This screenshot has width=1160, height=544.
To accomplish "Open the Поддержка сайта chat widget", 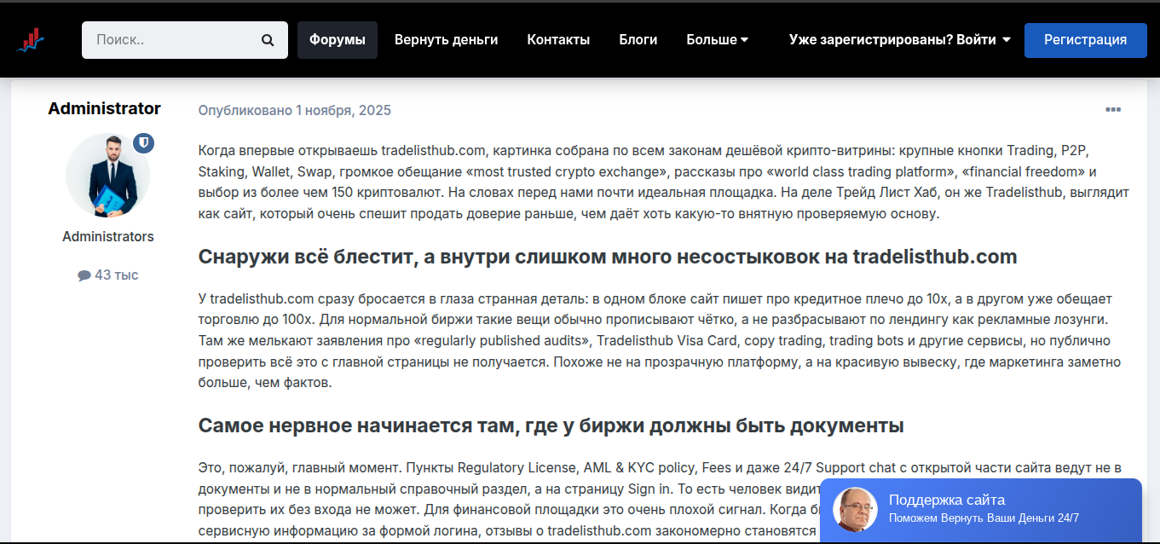I will pyautogui.click(x=981, y=510).
